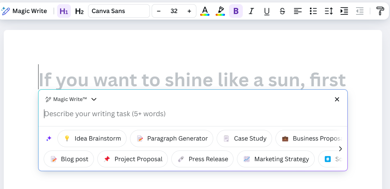Open the highlight color picker
The width and height of the screenshot is (390, 189).
[220, 11]
